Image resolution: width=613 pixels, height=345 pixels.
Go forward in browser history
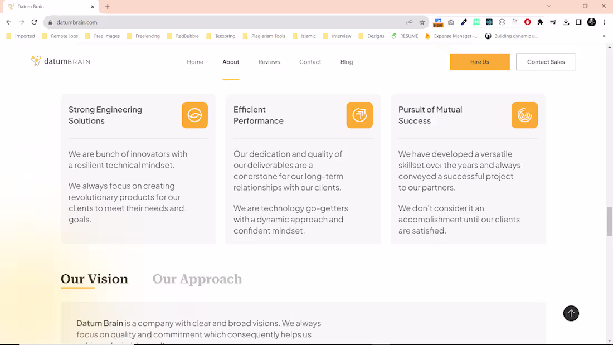pyautogui.click(x=22, y=22)
